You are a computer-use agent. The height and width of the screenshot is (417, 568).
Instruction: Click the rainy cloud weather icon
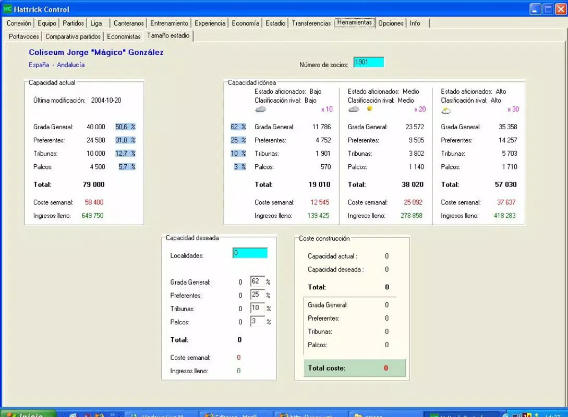click(x=260, y=109)
